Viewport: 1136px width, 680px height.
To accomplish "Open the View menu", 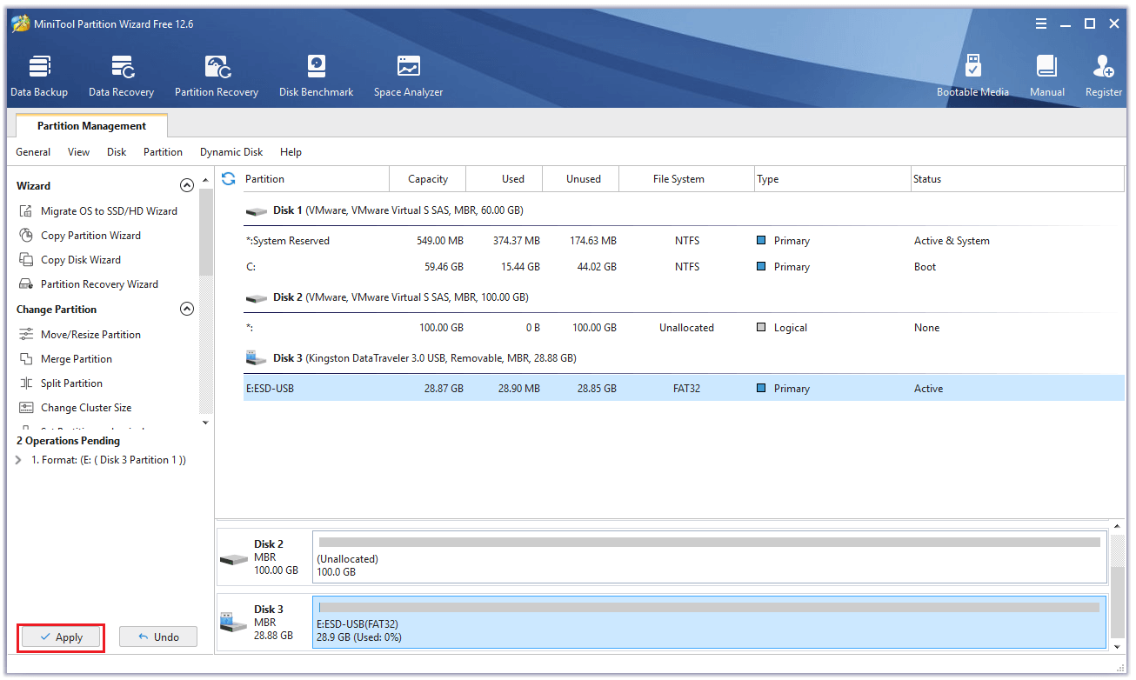I will pyautogui.click(x=78, y=152).
